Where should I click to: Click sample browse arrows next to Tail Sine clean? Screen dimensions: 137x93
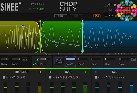106,77
